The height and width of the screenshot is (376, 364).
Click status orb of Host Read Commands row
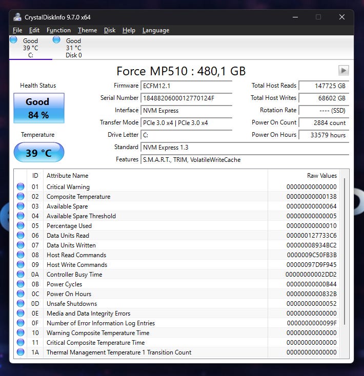[21, 255]
